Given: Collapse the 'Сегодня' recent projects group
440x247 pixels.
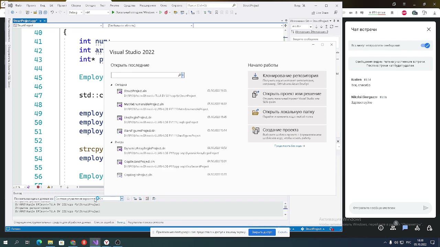Looking at the screenshot, I should [111, 85].
